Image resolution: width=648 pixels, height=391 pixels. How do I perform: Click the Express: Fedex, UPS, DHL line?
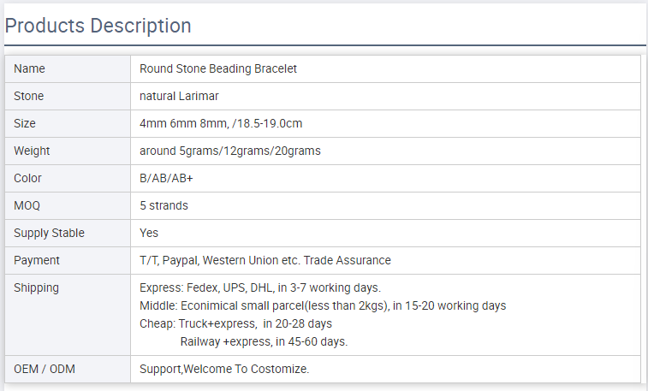point(260,287)
